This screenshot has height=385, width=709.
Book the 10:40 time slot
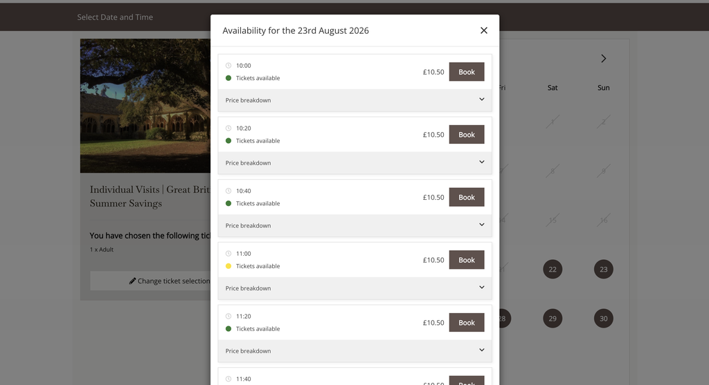(x=467, y=197)
